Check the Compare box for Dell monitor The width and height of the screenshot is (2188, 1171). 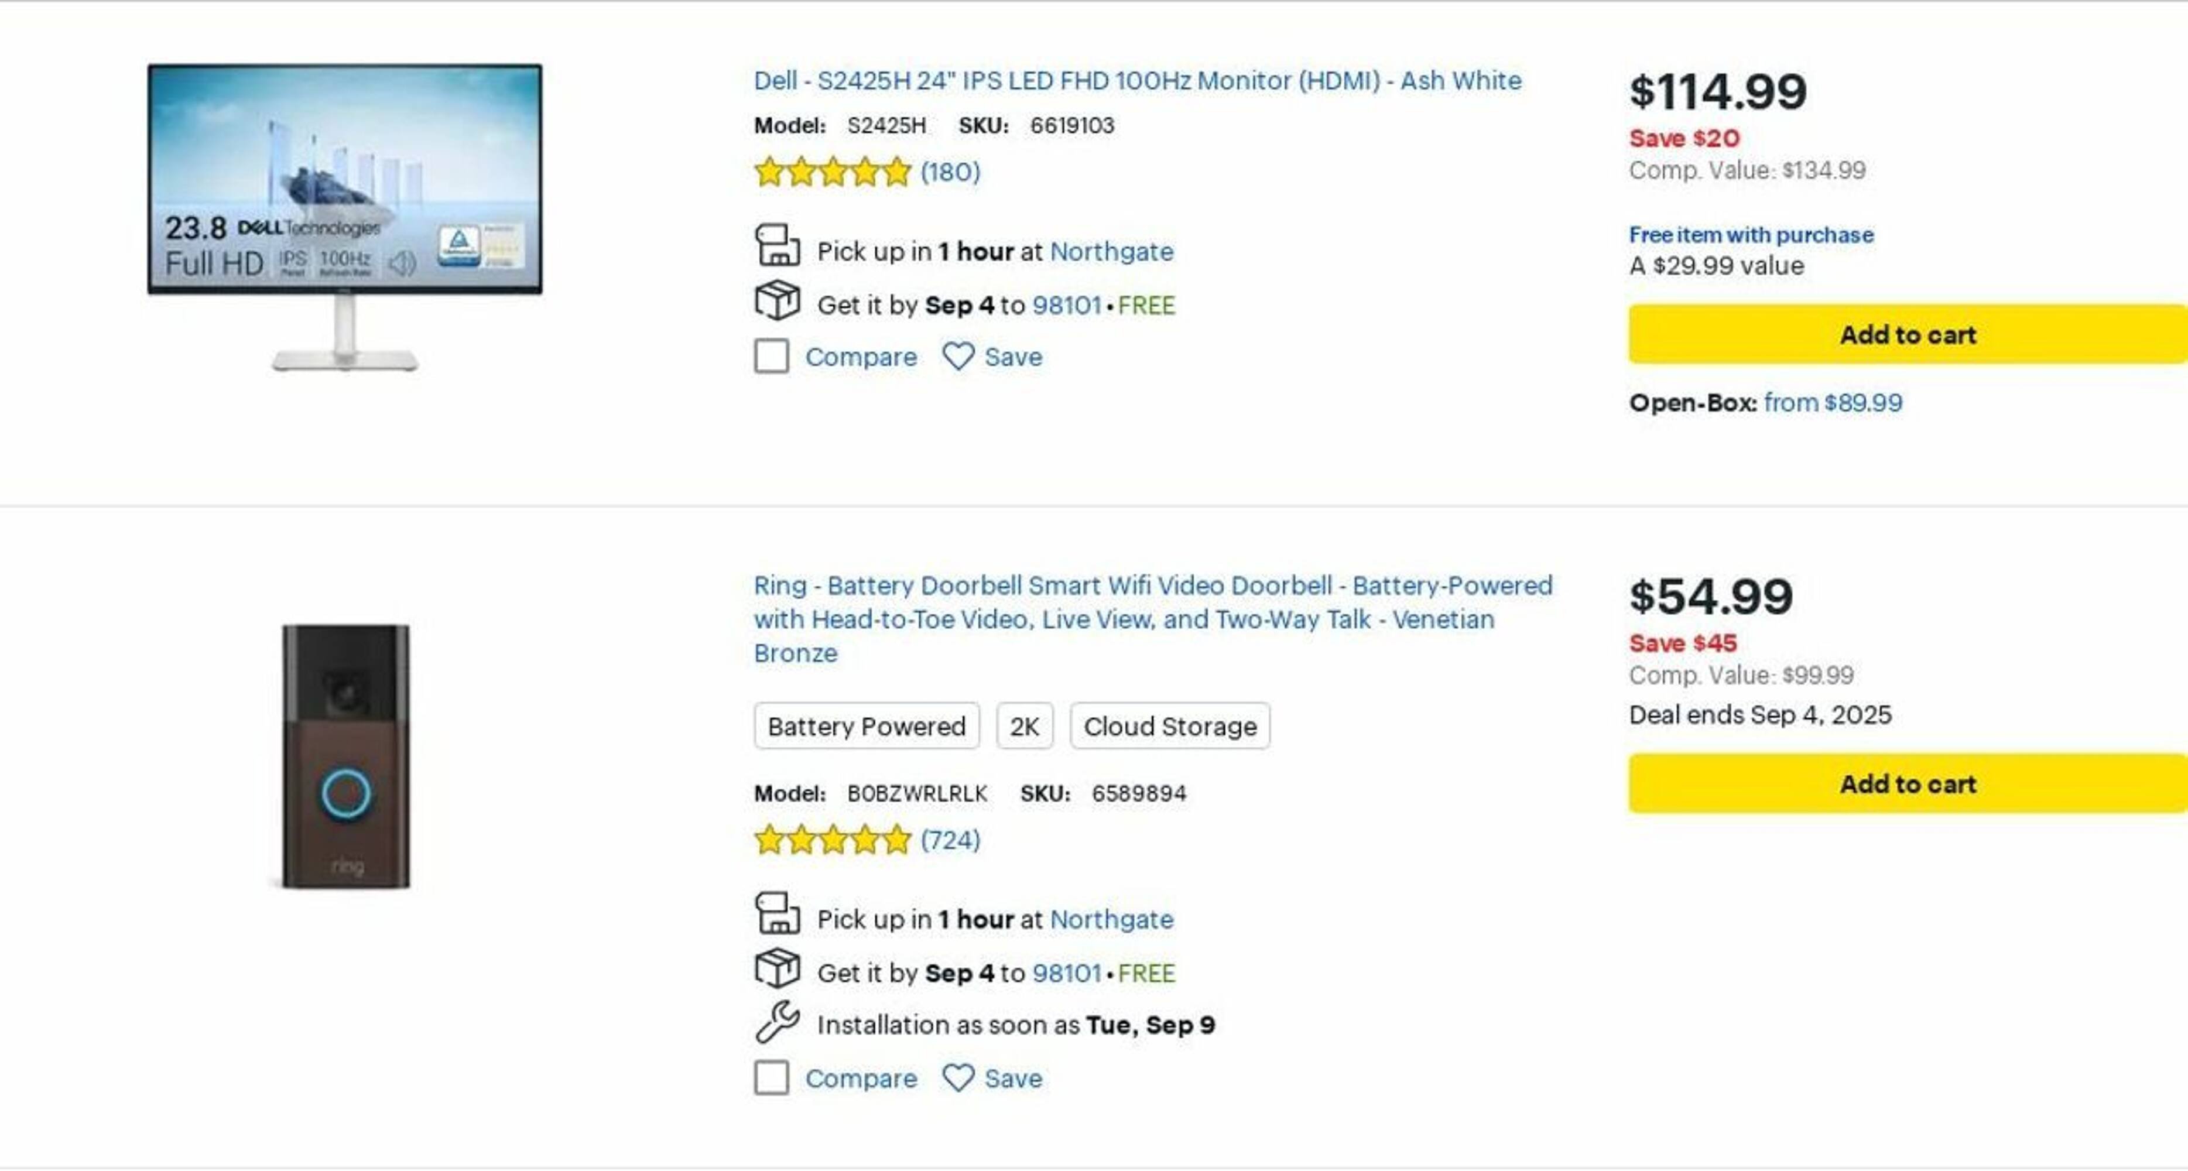[771, 357]
